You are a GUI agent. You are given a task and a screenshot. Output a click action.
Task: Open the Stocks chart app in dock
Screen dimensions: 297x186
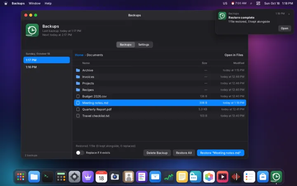point(169,177)
